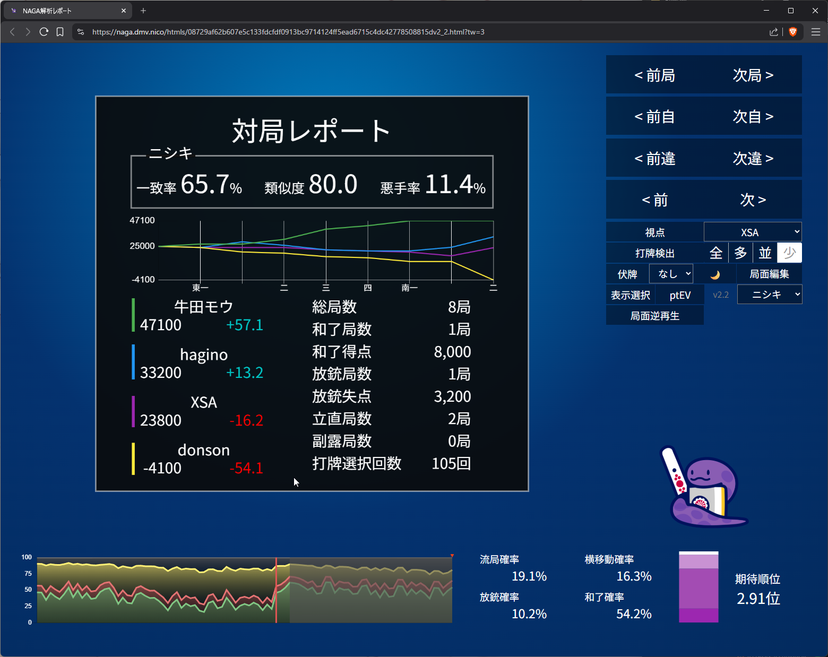Open the browser hamburger menu

point(816,32)
